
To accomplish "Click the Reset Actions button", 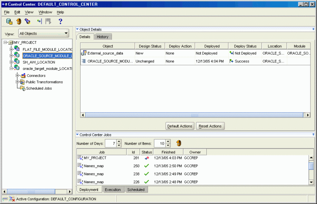I will pyautogui.click(x=210, y=126).
